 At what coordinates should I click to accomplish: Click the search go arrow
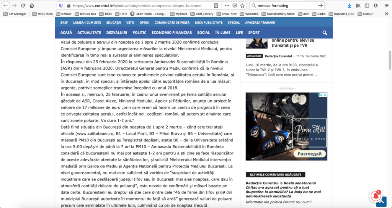coord(320,5)
